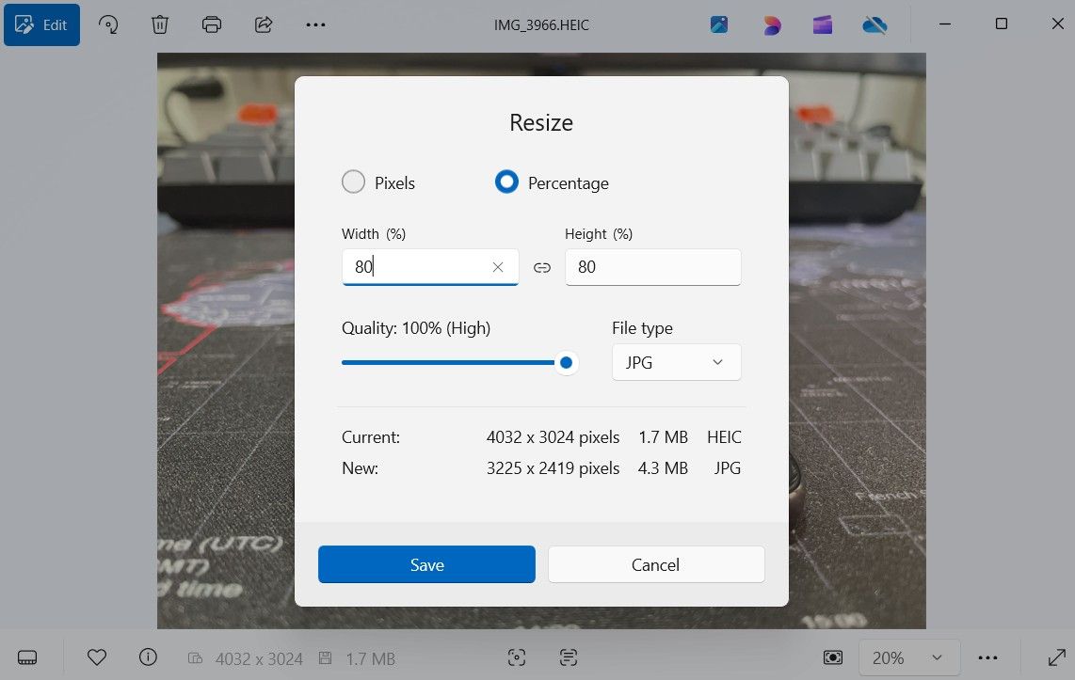This screenshot has width=1075, height=680.
Task: Enter fullscreen using the expand arrows icon
Action: point(1056,657)
